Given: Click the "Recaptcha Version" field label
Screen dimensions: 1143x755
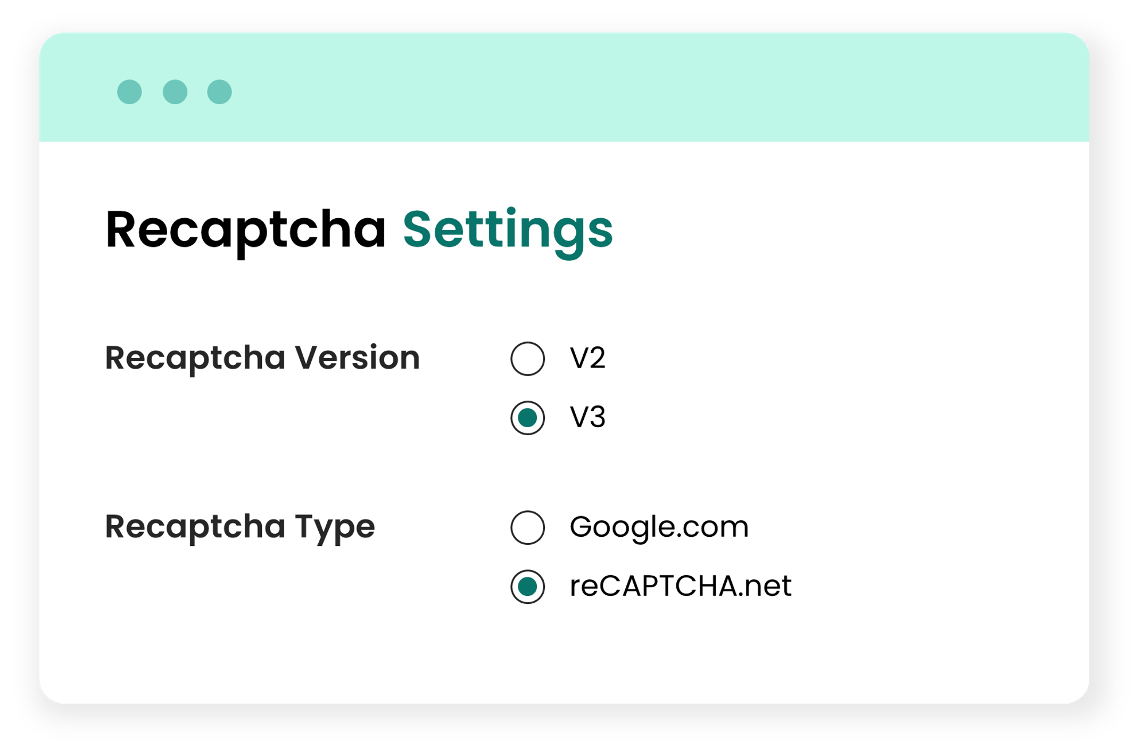Looking at the screenshot, I should coord(262,358).
